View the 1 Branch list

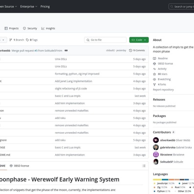tap(17, 40)
